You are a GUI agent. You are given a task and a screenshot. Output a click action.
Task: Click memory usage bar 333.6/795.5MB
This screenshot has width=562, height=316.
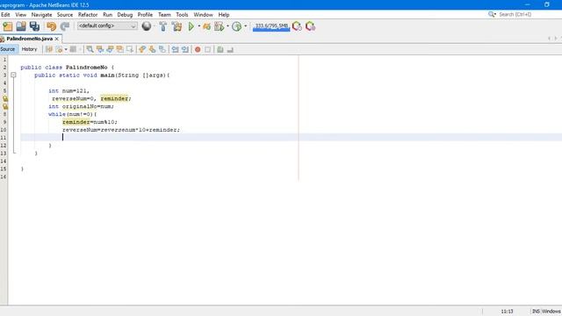tap(271, 26)
